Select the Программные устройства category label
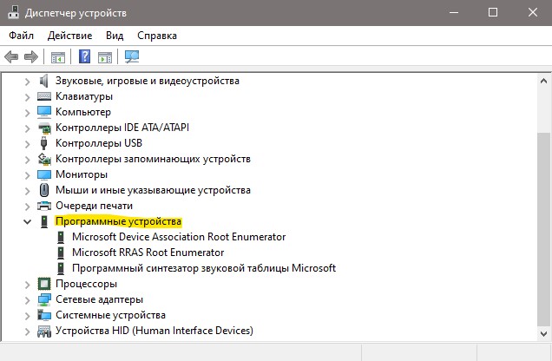 point(118,221)
